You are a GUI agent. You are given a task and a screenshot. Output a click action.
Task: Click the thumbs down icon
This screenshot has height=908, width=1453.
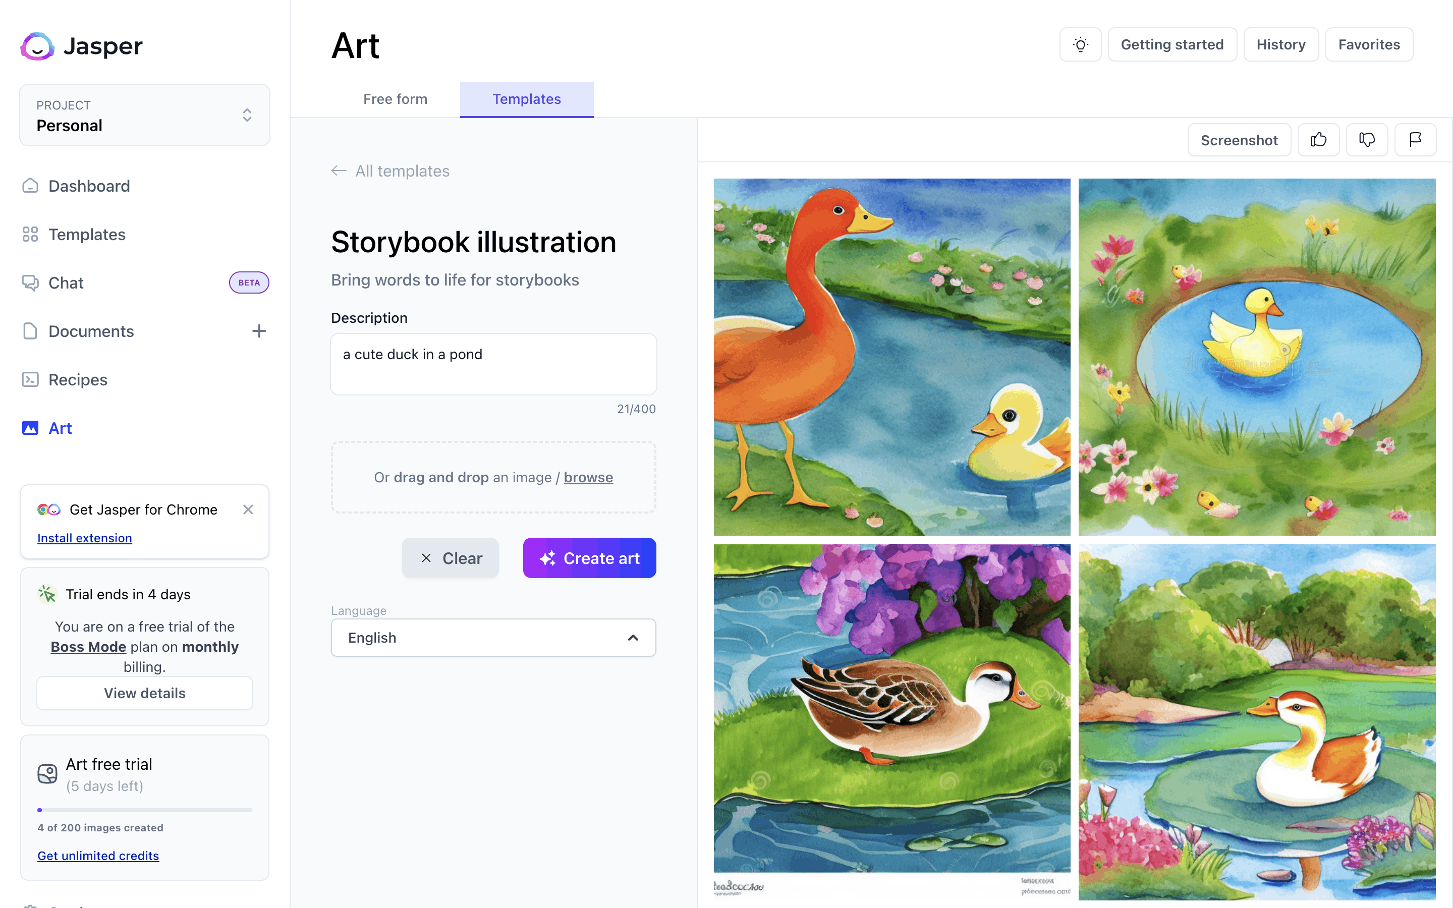click(1367, 140)
